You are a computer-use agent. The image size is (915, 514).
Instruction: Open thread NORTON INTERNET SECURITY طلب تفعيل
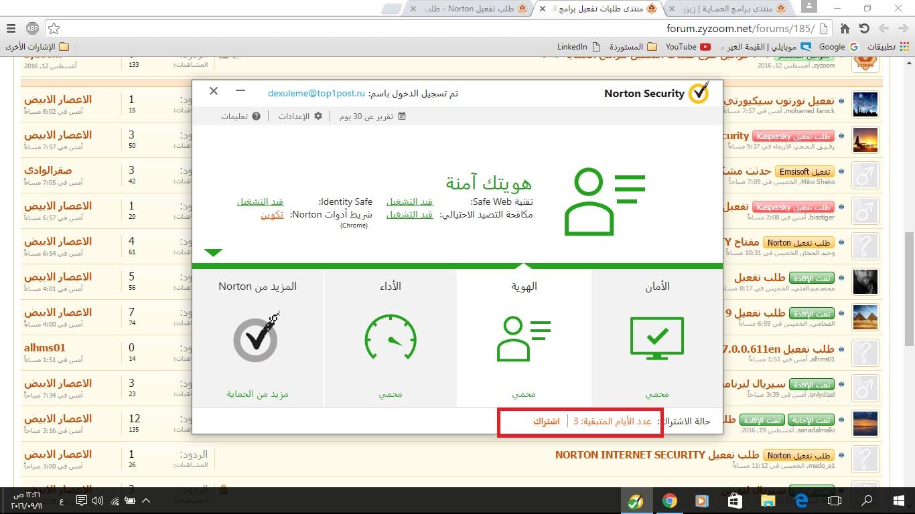657,454
